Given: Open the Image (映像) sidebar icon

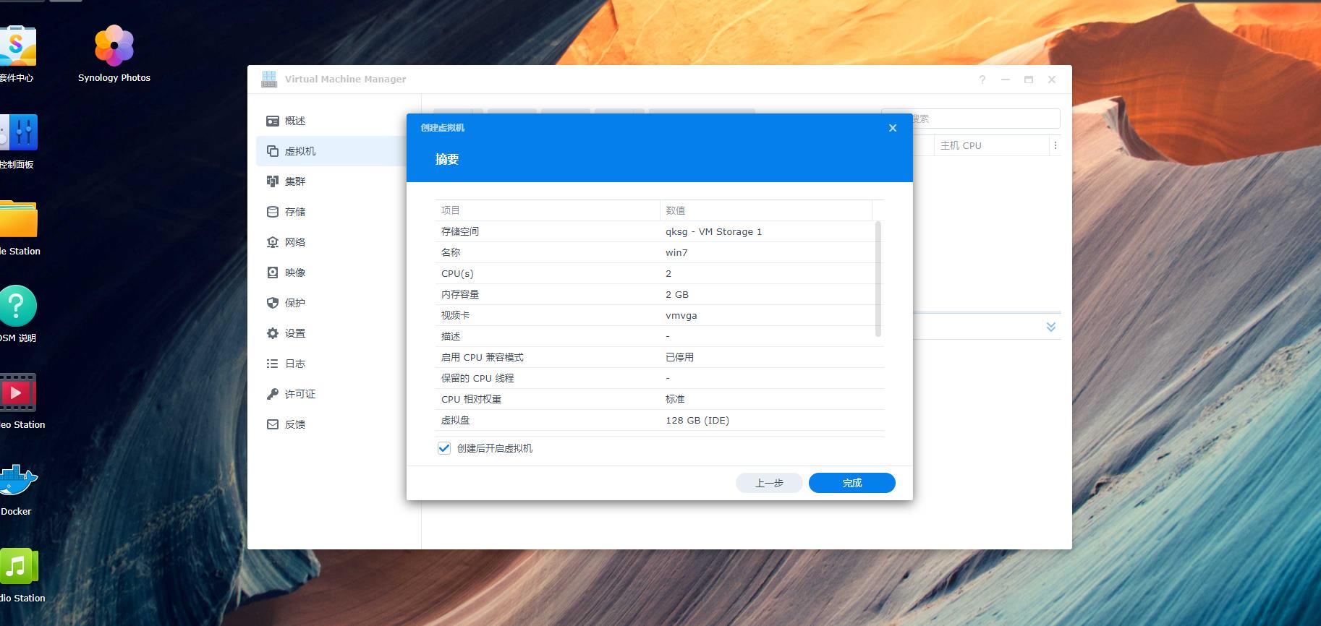Looking at the screenshot, I should pos(273,273).
